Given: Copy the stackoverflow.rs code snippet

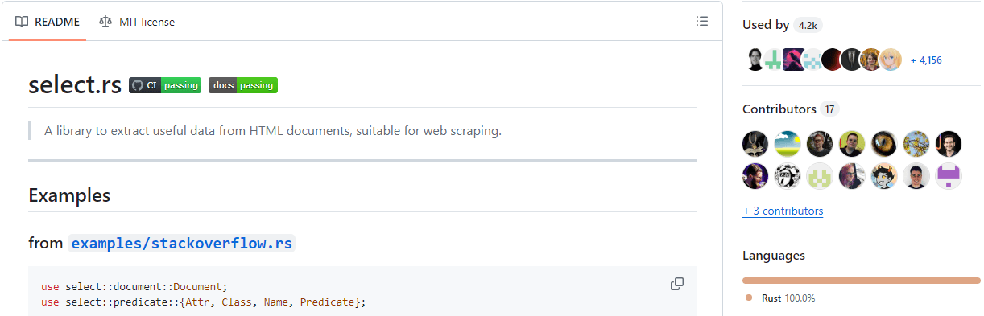Looking at the screenshot, I should (677, 284).
